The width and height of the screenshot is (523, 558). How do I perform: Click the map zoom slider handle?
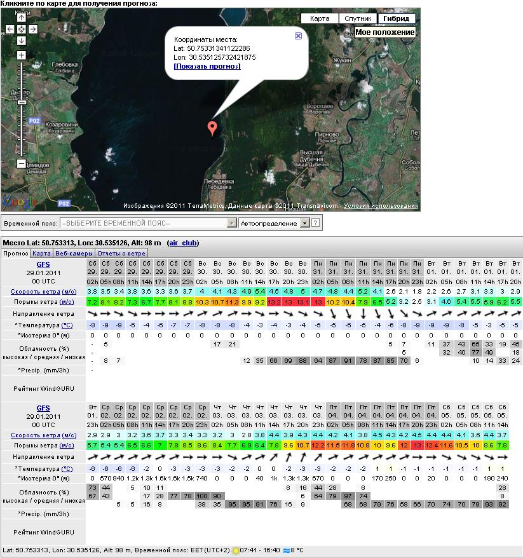[21, 102]
